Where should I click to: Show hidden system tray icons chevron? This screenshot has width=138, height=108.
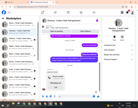(117, 106)
